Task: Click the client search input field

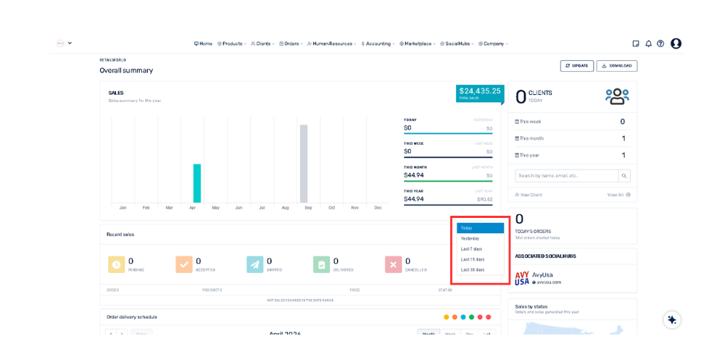Action: pyautogui.click(x=566, y=176)
